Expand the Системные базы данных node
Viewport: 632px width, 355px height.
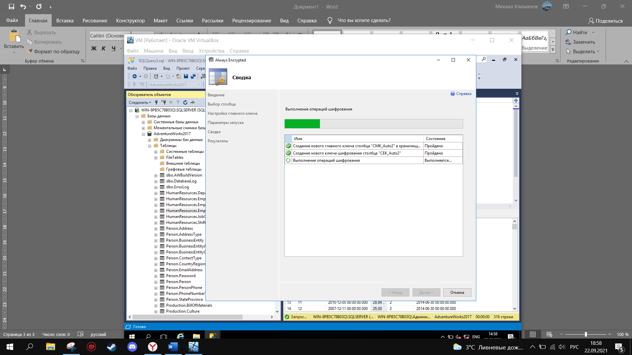(144, 122)
